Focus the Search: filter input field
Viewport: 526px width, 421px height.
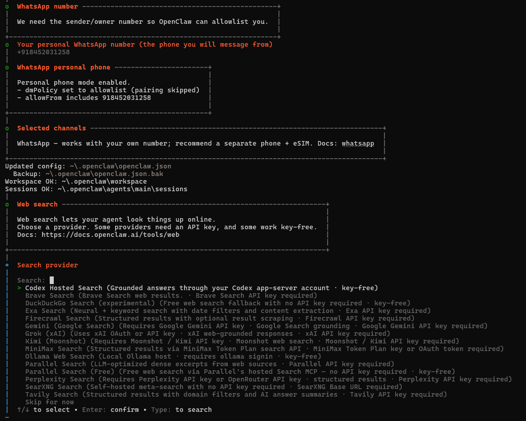coord(52,280)
